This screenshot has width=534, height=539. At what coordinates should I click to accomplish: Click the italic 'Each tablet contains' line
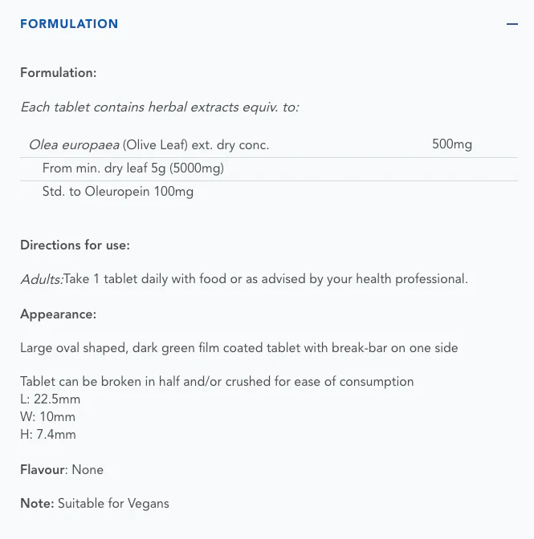pyautogui.click(x=160, y=107)
